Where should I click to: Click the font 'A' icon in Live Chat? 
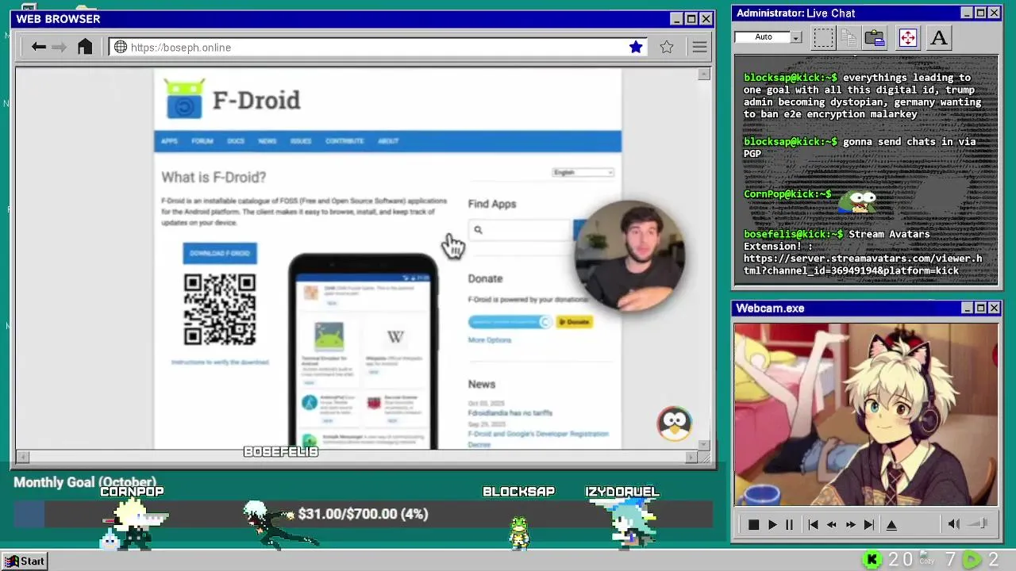coord(939,37)
